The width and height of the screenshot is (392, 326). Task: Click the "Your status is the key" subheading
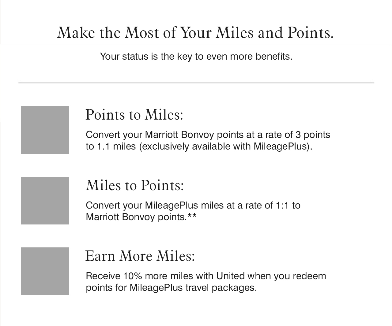coord(196,57)
